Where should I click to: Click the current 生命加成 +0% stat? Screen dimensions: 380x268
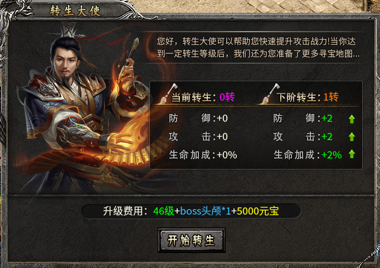[203, 155]
